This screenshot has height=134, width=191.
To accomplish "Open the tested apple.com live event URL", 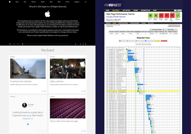I will [116, 17].
